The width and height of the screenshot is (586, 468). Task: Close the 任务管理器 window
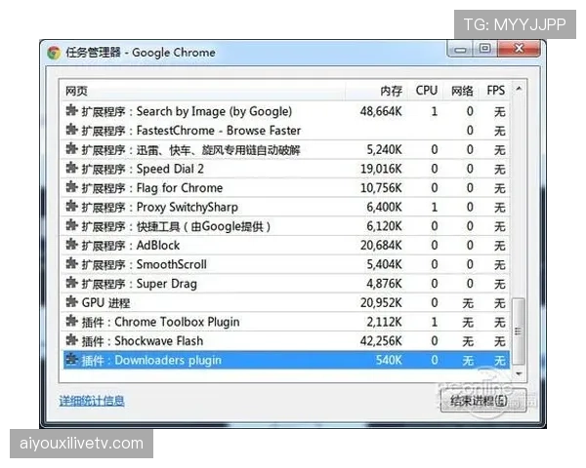click(x=519, y=49)
